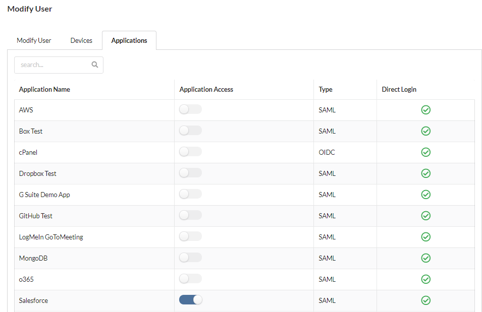Enable application access for AWS
The height and width of the screenshot is (312, 482).
click(x=191, y=109)
